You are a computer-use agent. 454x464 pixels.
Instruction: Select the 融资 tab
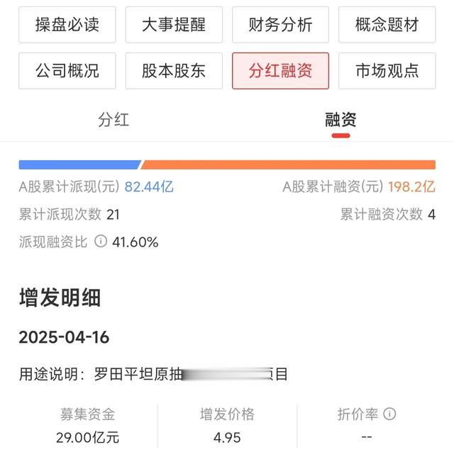[x=340, y=120]
